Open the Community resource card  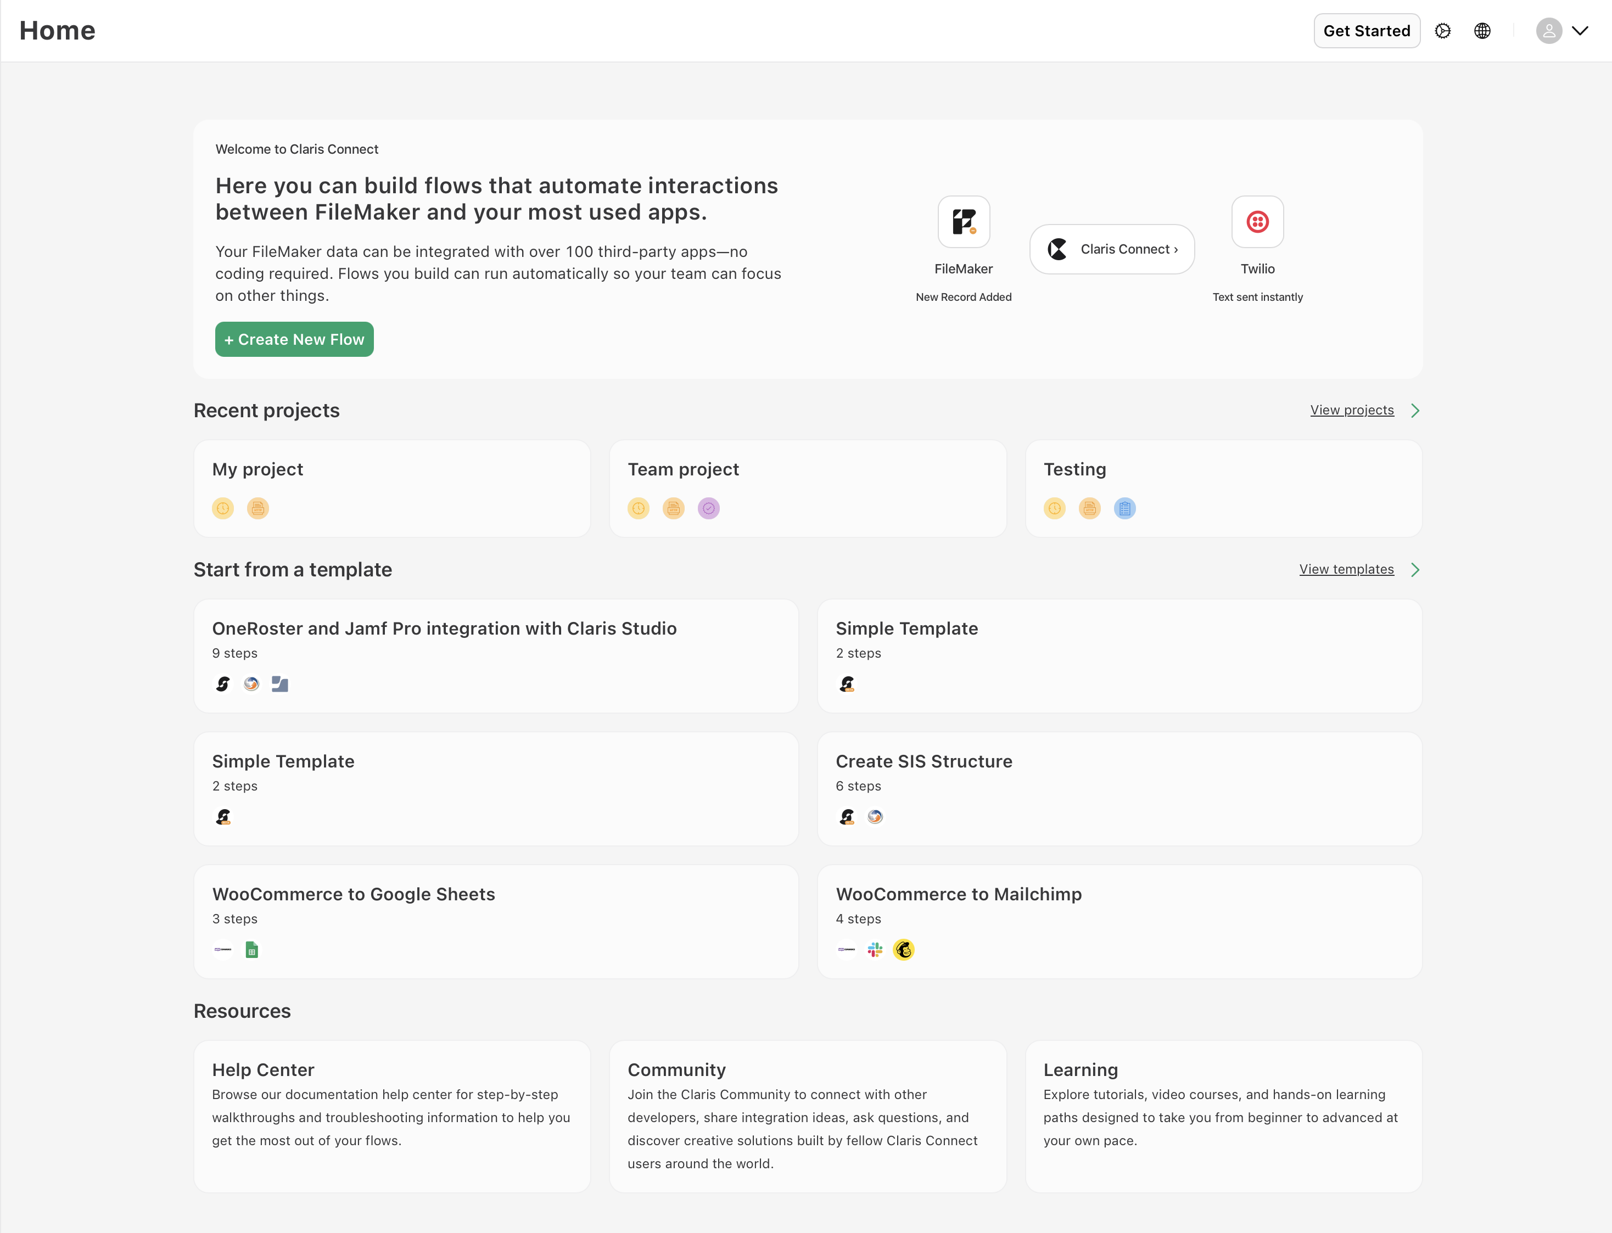[808, 1116]
